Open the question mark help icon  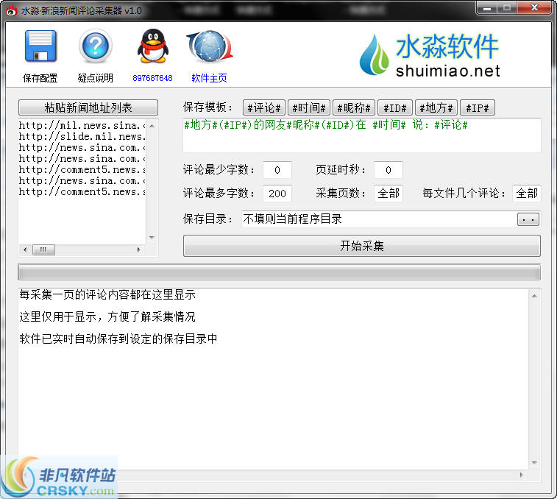pos(95,46)
